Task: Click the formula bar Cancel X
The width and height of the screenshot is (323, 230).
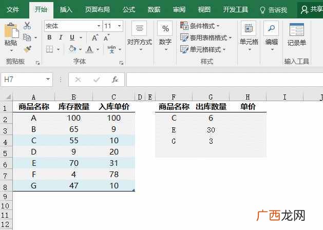Action: pos(78,80)
